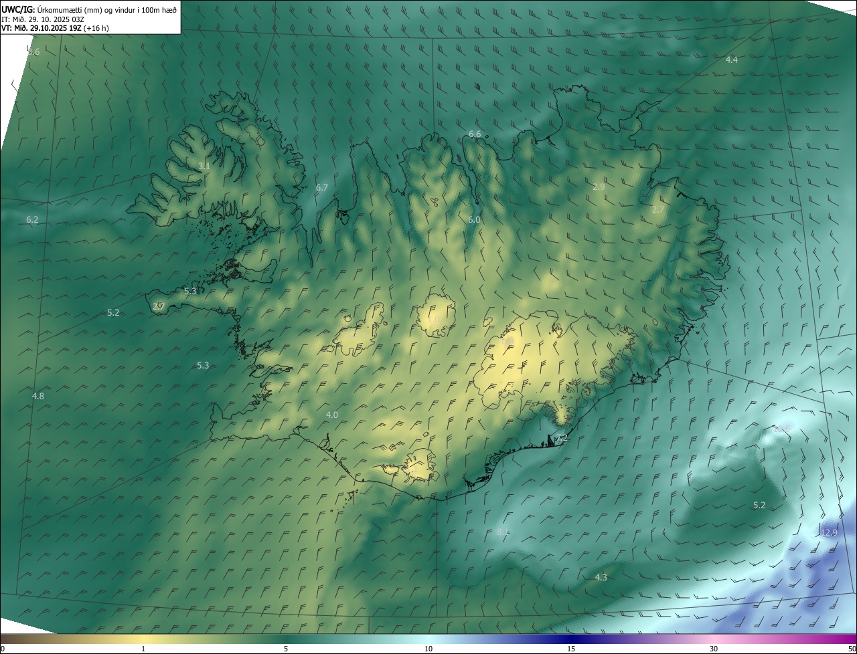Select the 6.0 value in north Iceland

click(x=474, y=220)
